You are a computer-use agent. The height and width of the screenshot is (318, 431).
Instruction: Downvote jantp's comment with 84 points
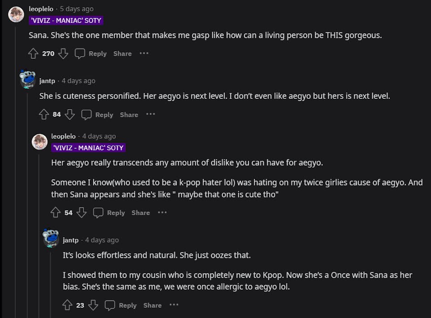(70, 115)
